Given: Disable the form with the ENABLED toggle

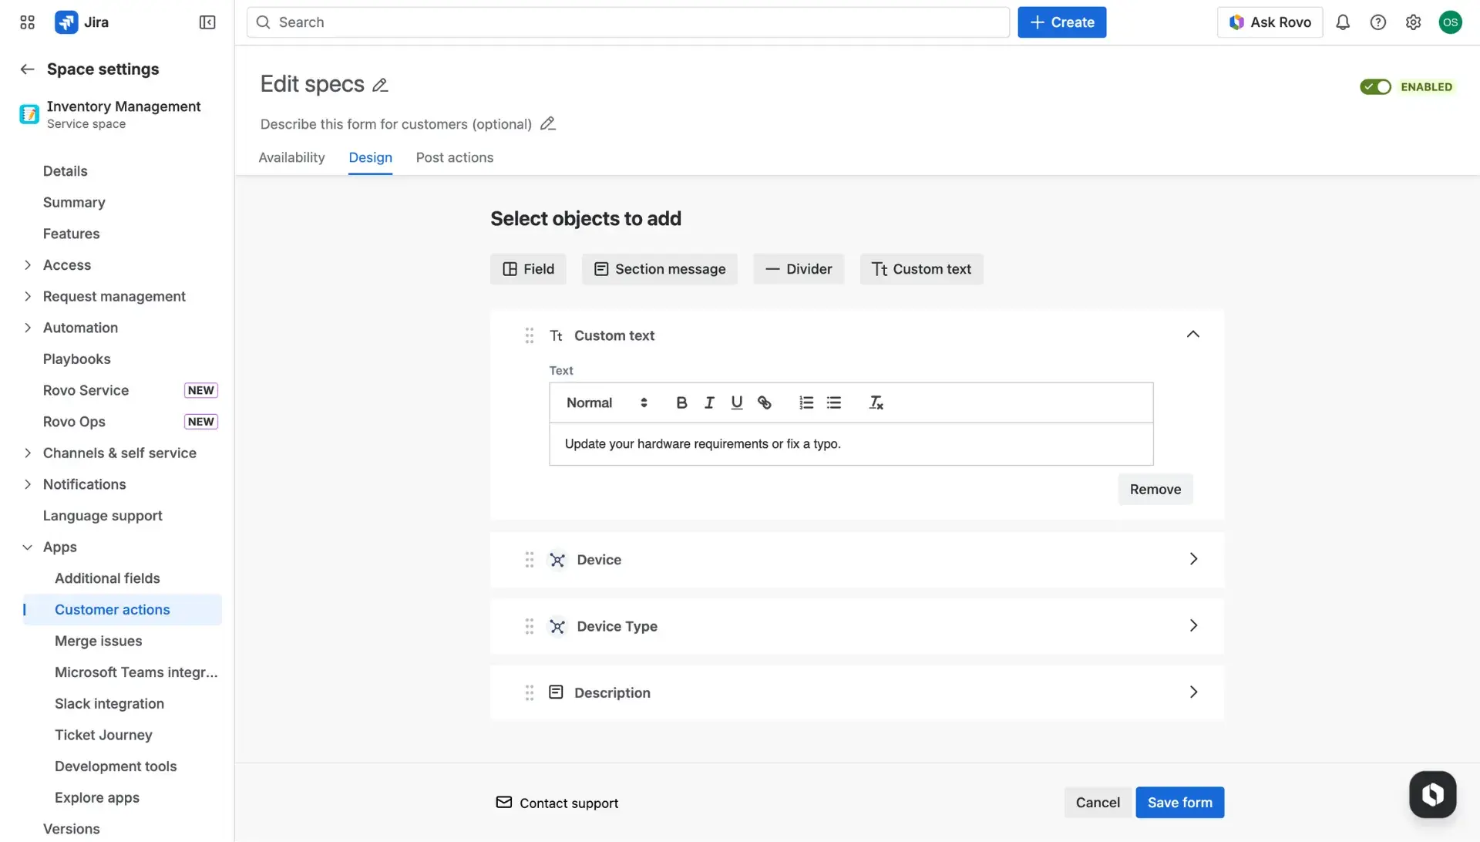Looking at the screenshot, I should pyautogui.click(x=1375, y=86).
